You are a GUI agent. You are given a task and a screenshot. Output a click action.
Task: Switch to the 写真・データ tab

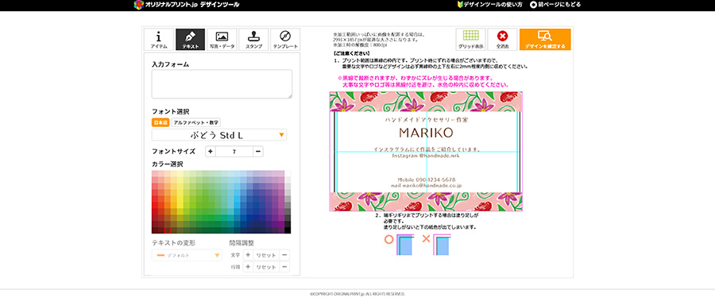(222, 39)
